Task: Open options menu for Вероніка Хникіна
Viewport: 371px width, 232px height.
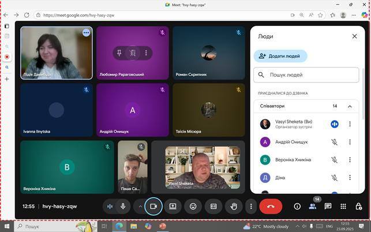Action: coord(350,160)
